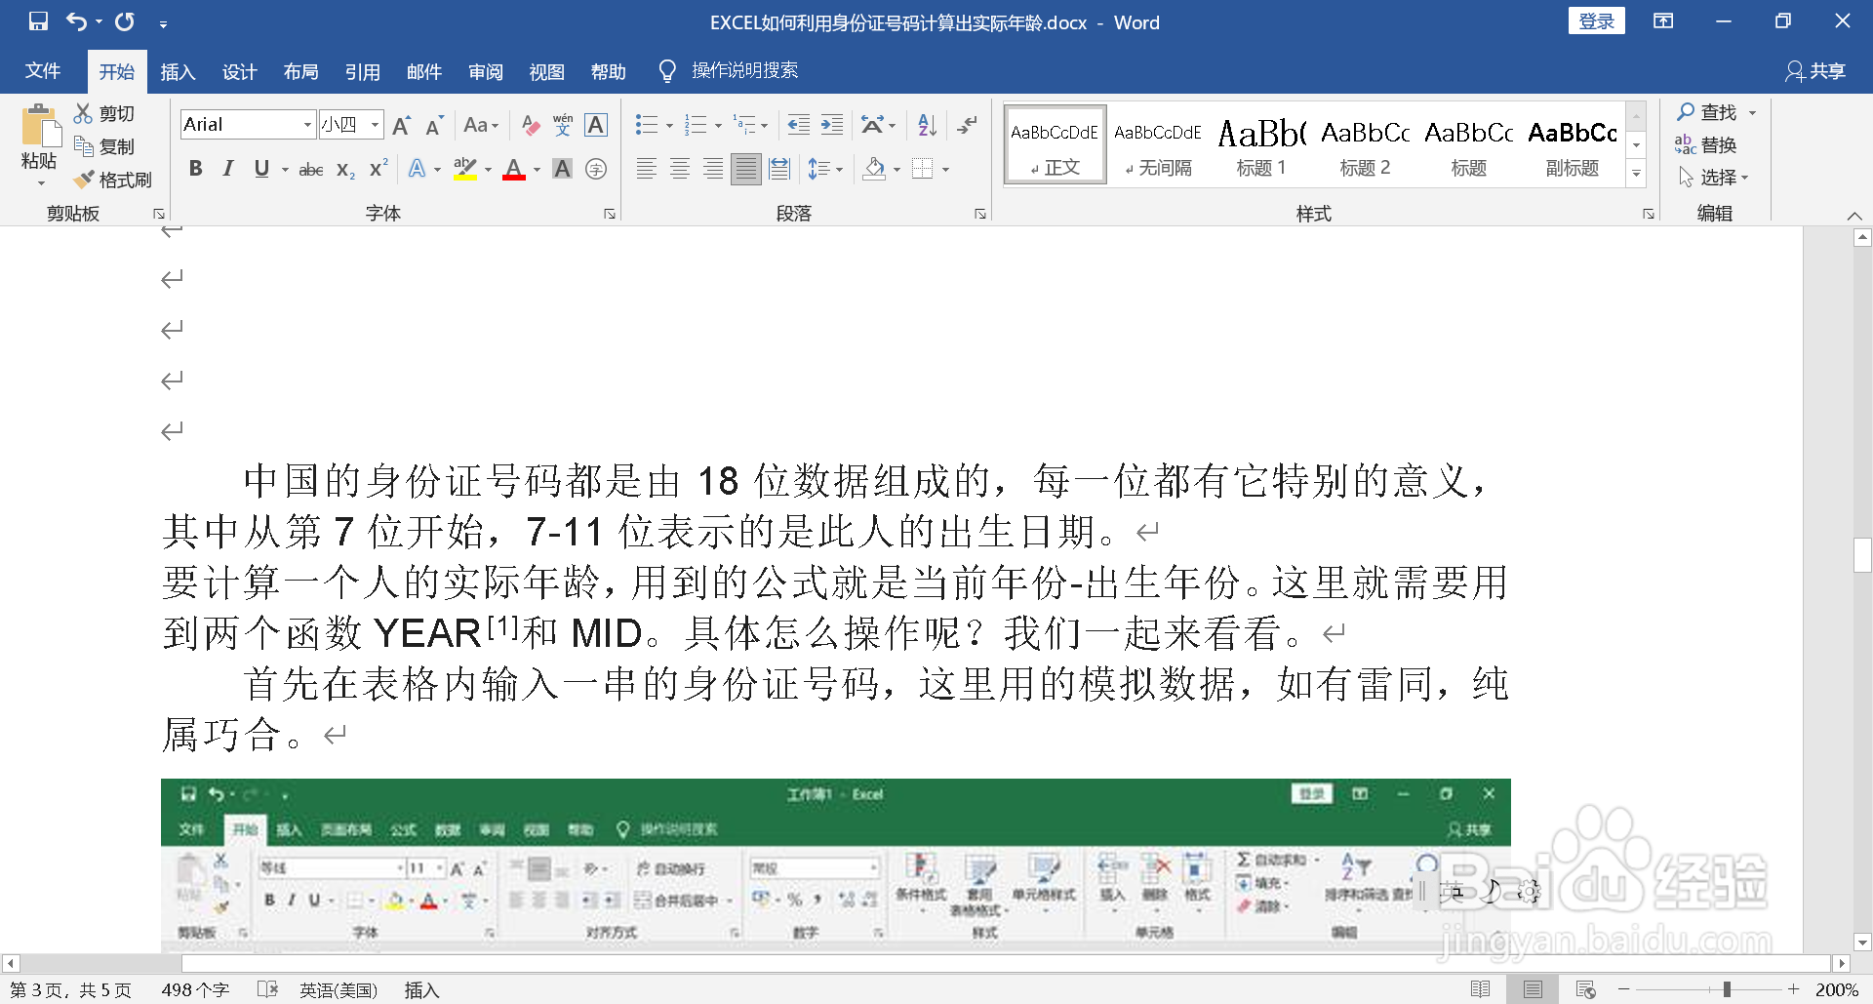The image size is (1873, 1004).
Task: Select the Format Painter tool
Action: pyautogui.click(x=113, y=180)
